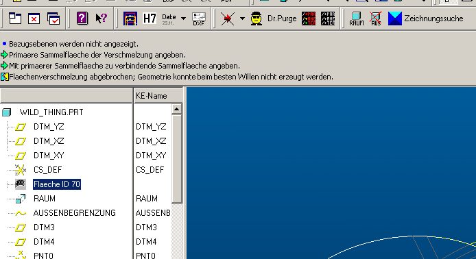This screenshot has height=259, width=476.
Task: Click the first red parameter icon
Action: [x=309, y=18]
